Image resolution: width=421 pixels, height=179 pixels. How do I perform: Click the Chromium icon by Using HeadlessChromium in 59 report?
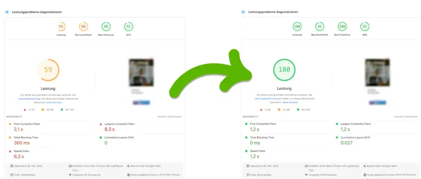pos(129,175)
